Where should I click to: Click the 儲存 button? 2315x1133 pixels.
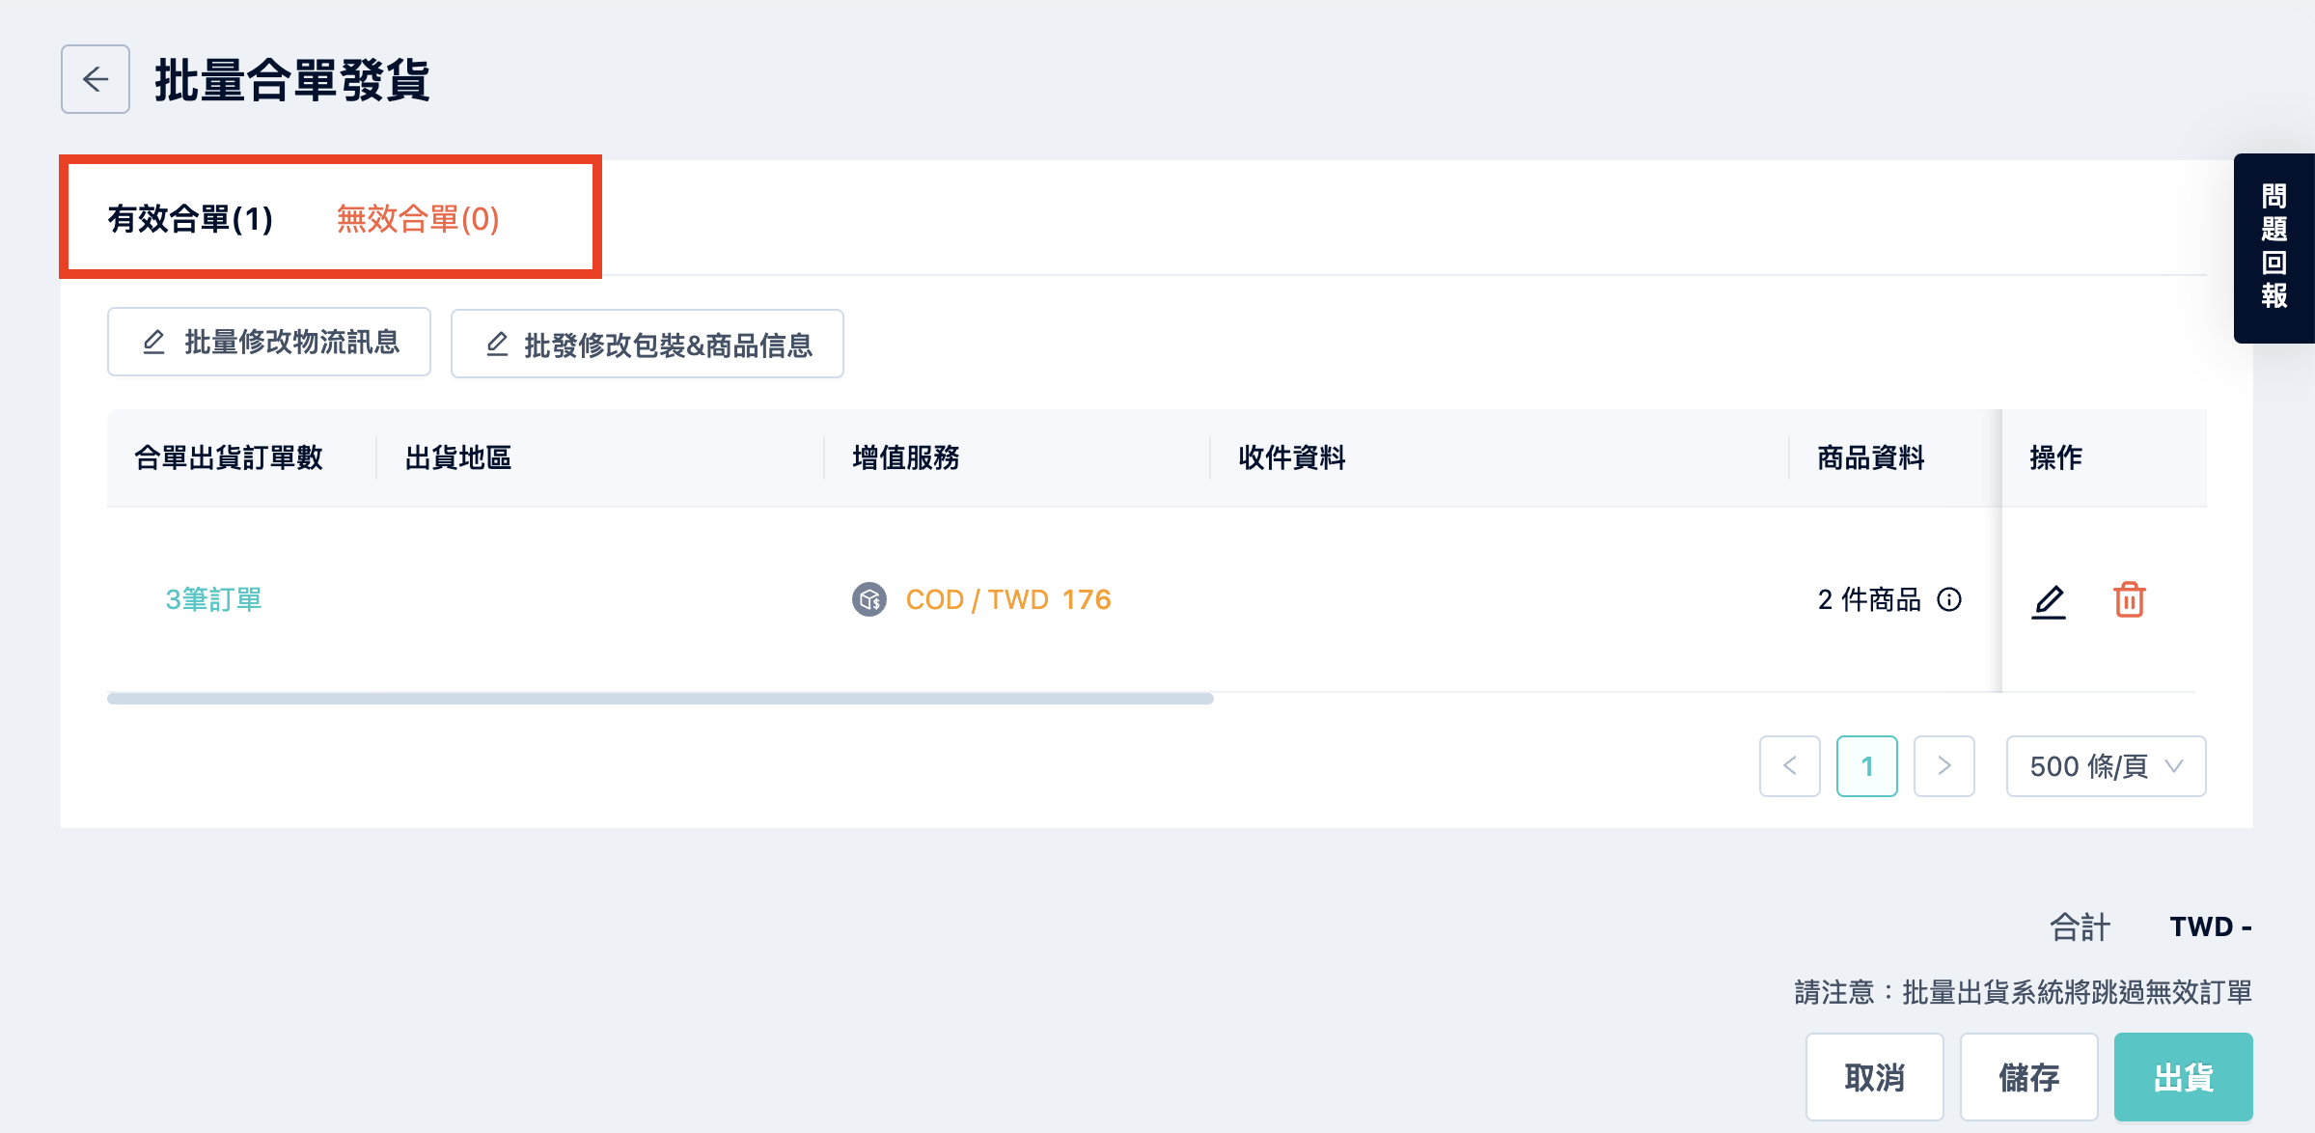(x=2029, y=1077)
